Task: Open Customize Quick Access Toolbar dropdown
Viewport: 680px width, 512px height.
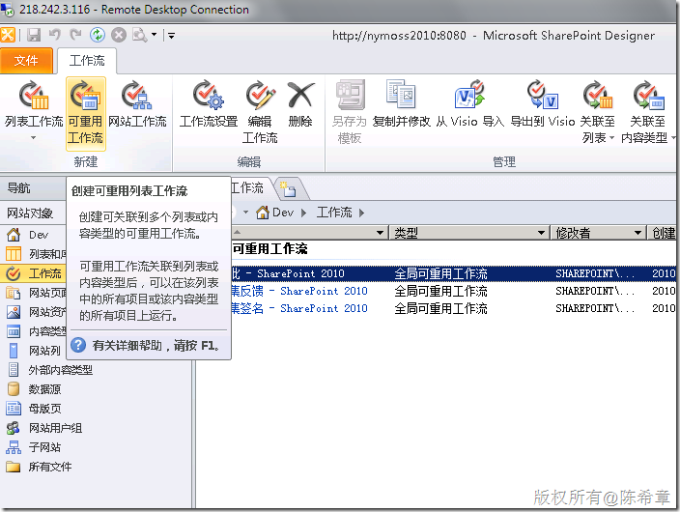Action: click(x=171, y=36)
